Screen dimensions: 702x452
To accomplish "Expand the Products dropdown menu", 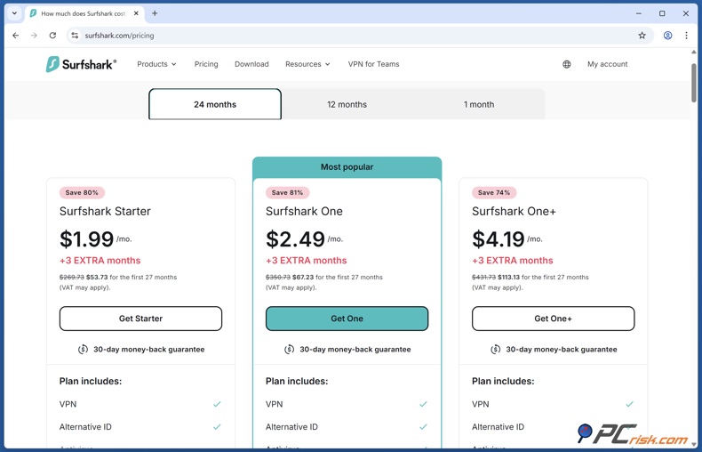I will pyautogui.click(x=156, y=64).
